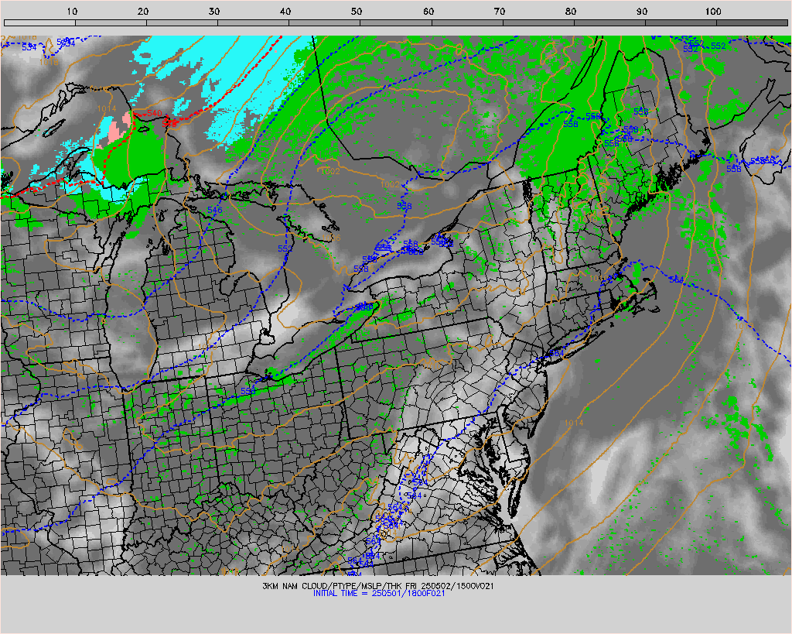Image resolution: width=792 pixels, height=634 pixels.
Task: Click the legend label 60
Action: point(428,11)
